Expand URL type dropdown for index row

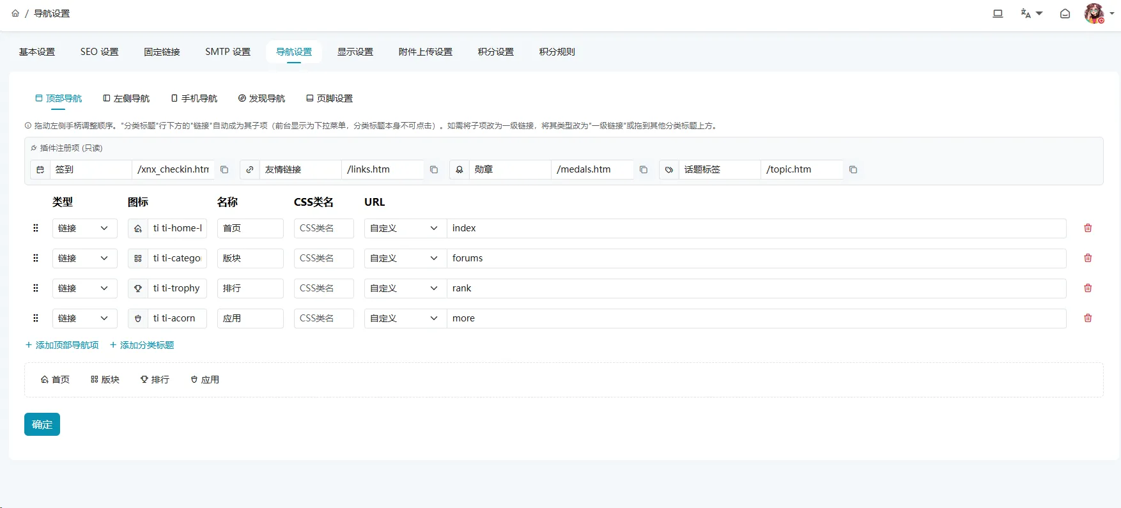point(405,228)
